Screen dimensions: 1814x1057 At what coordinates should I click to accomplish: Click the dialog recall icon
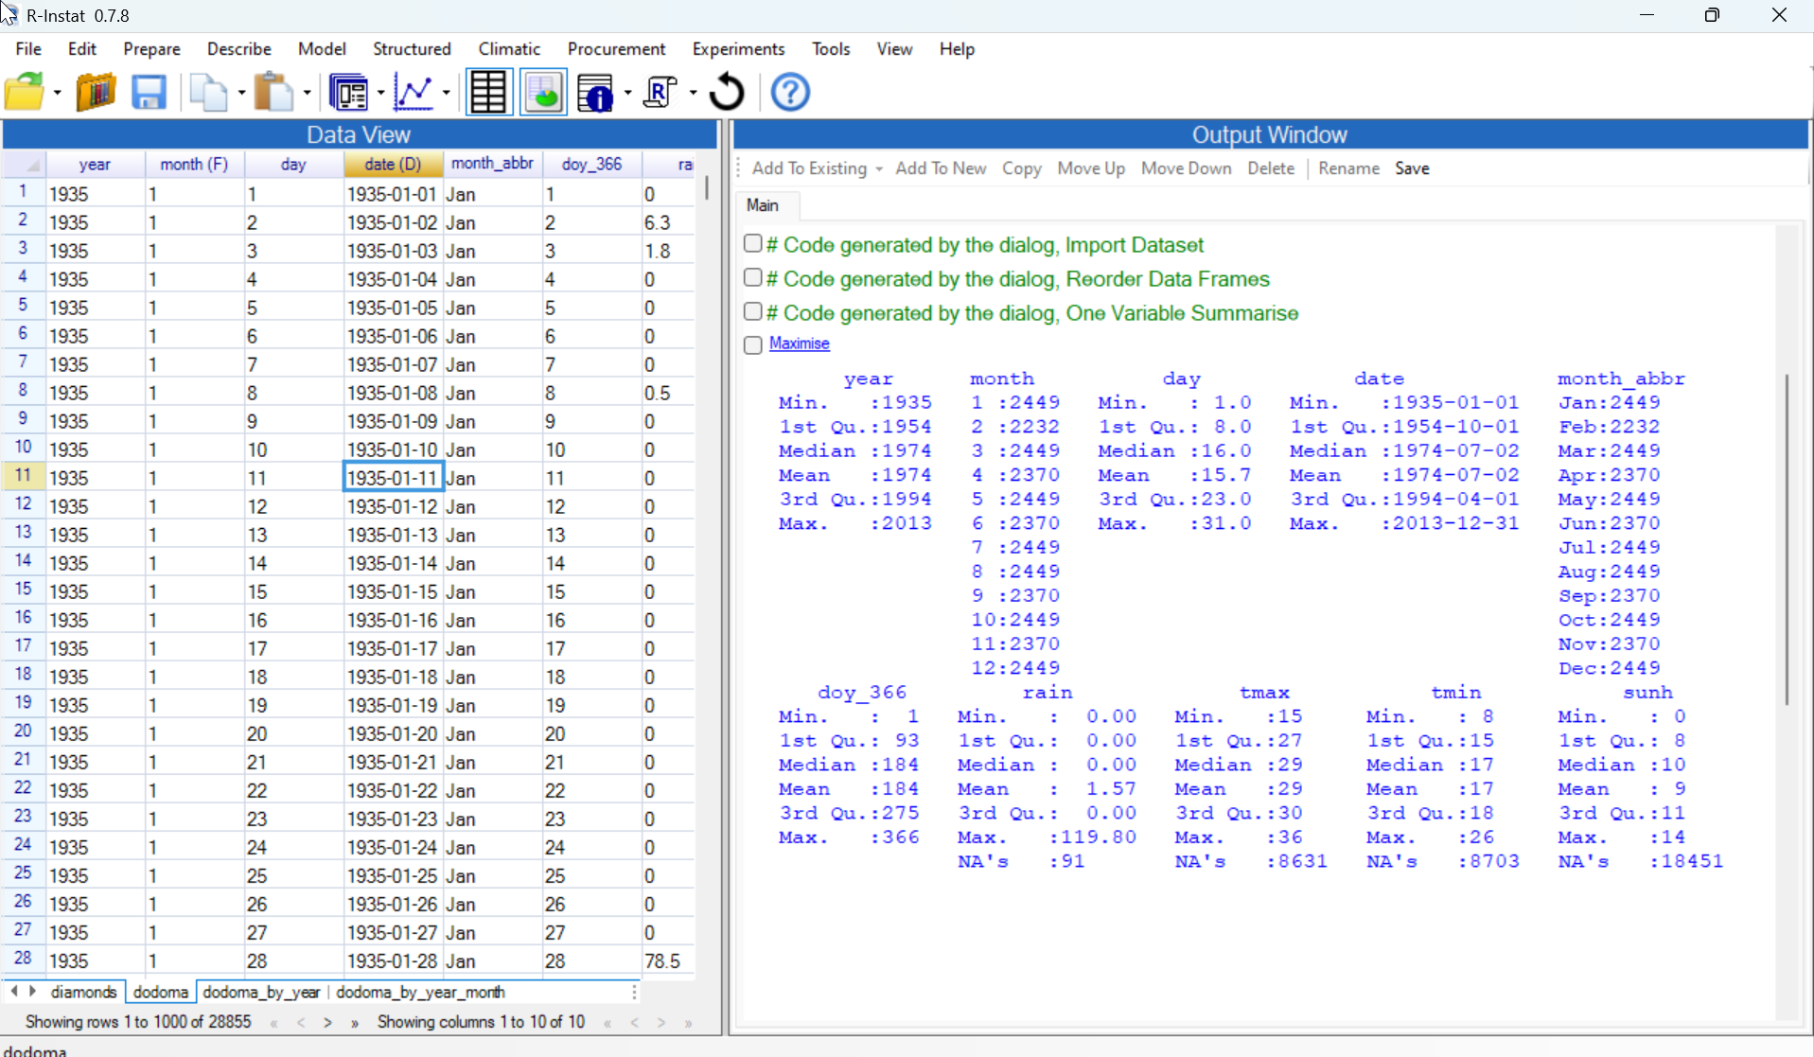tap(349, 93)
